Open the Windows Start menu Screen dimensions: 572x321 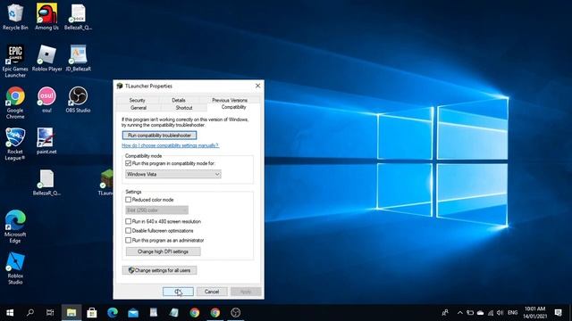point(10,313)
